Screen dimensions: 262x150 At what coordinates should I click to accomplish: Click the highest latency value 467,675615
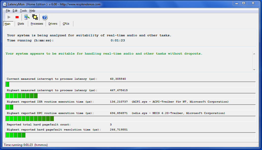pos(119,90)
